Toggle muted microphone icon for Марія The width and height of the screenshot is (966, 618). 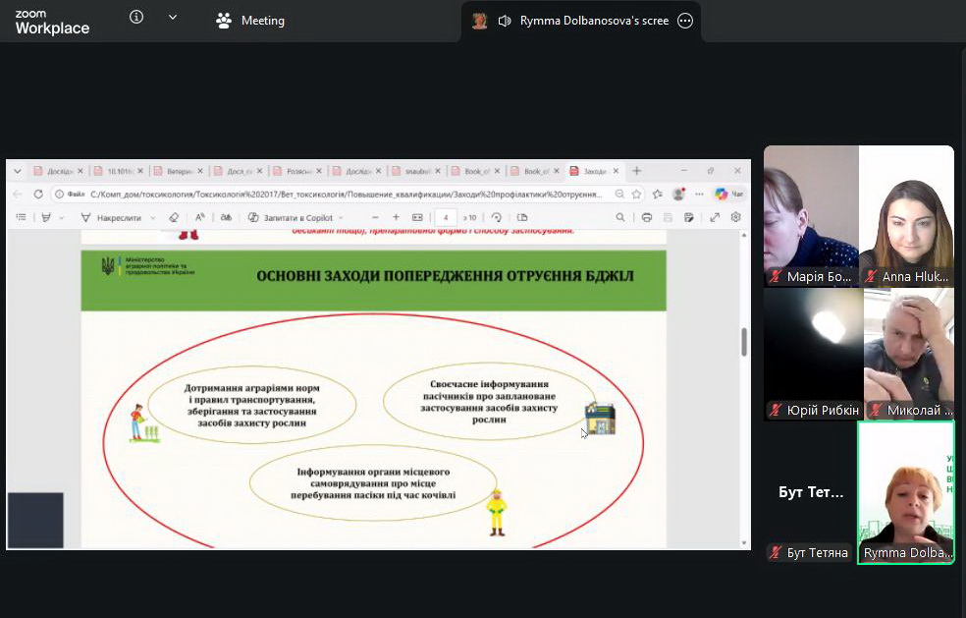click(776, 277)
